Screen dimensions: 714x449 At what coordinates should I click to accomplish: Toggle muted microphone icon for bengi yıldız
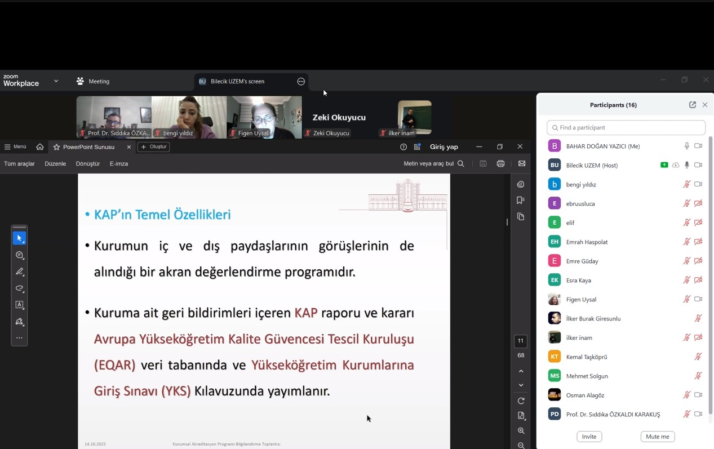pos(686,184)
